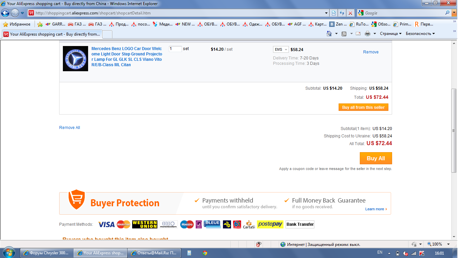Click the Google search magnifier icon
Image resolution: width=458 pixels, height=258 pixels.
pyautogui.click(x=447, y=13)
